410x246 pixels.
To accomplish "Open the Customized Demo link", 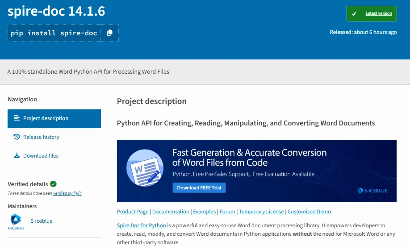I will pyautogui.click(x=309, y=212).
